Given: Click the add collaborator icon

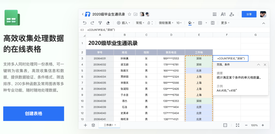Looking at the screenshot, I should [x=232, y=14].
